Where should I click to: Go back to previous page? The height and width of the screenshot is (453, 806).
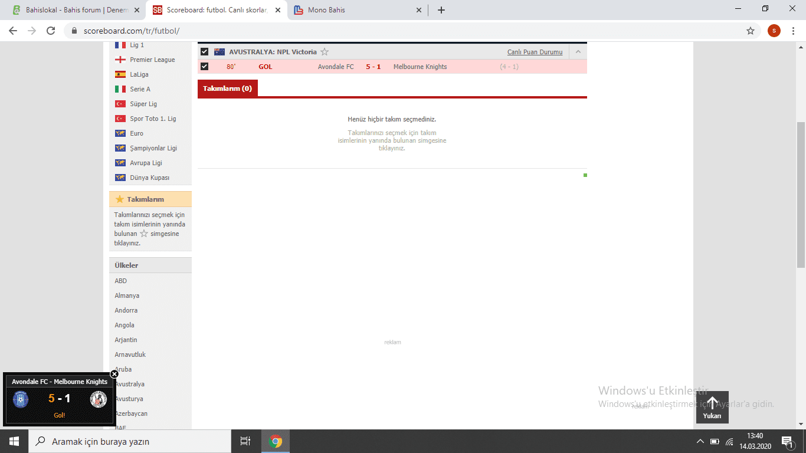click(13, 31)
